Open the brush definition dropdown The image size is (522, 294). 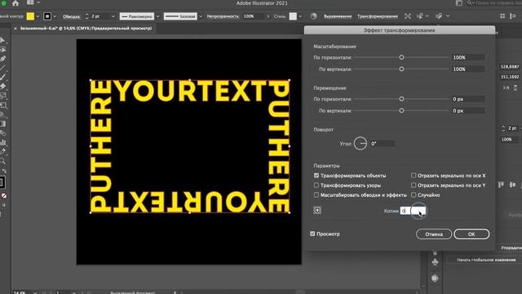(201, 16)
